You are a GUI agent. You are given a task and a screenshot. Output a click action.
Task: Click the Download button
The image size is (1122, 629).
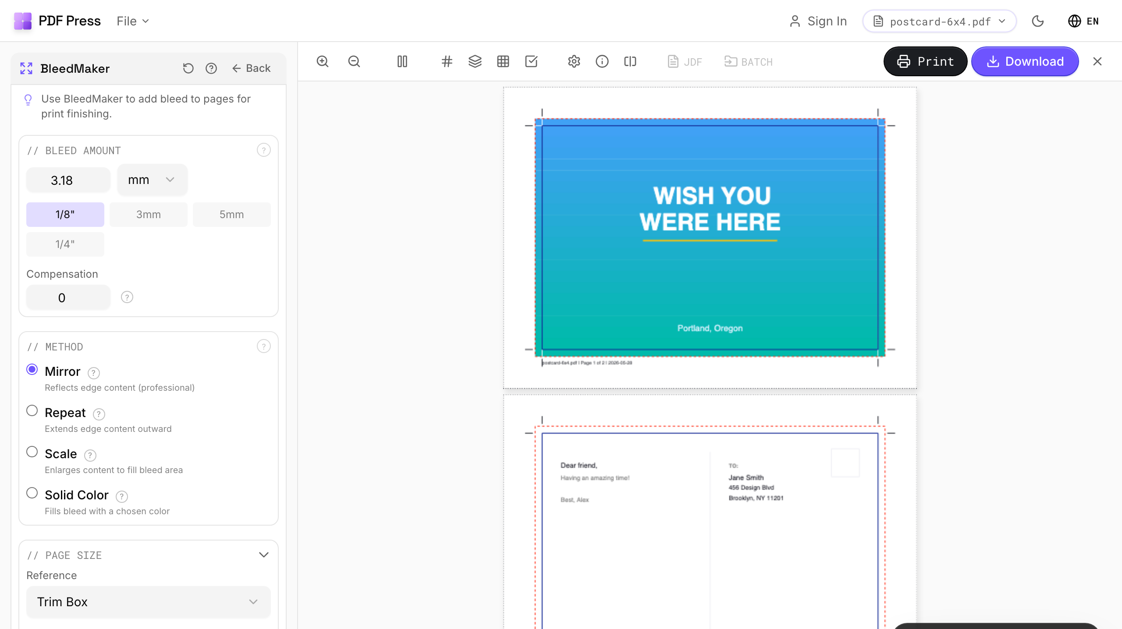tap(1025, 61)
